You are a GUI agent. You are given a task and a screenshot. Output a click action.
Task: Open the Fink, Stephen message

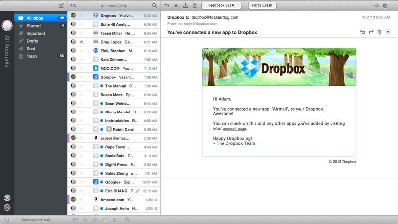(x=114, y=51)
